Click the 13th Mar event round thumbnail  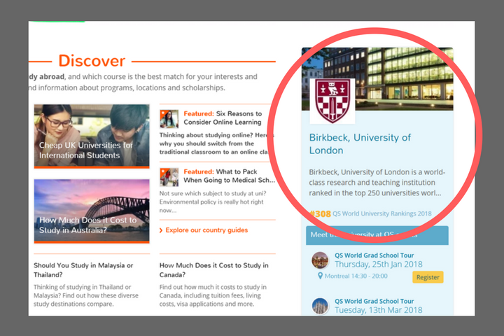[x=320, y=306]
